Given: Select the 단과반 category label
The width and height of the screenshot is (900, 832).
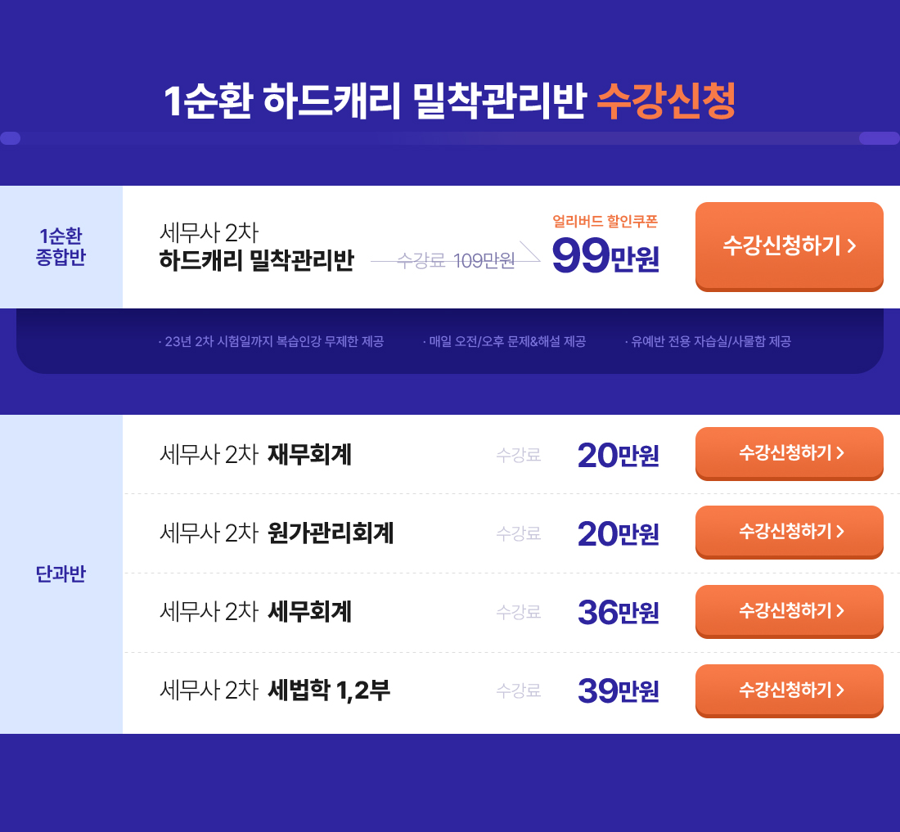Looking at the screenshot, I should coord(61,573).
